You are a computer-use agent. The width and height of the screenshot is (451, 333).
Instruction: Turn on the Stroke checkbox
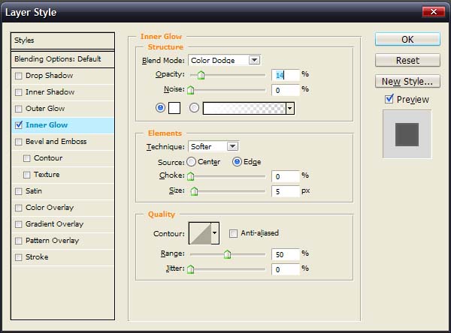click(18, 257)
